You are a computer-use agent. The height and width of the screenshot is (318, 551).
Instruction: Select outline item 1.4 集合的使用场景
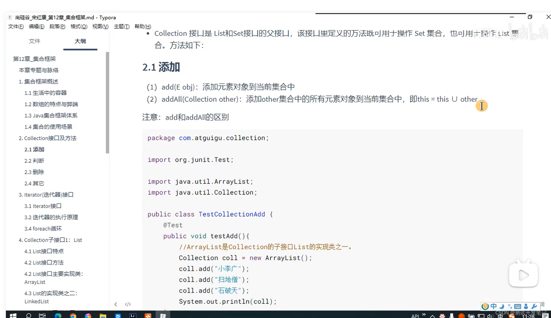48,127
